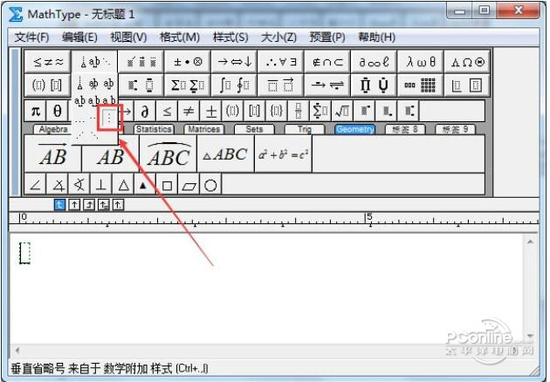
Task: Insert the square symbol
Action: [167, 185]
